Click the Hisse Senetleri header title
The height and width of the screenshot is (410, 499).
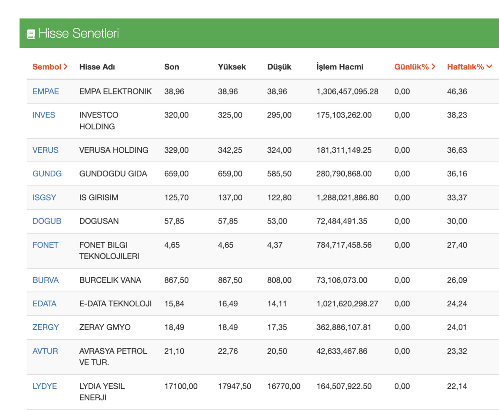click(x=79, y=33)
